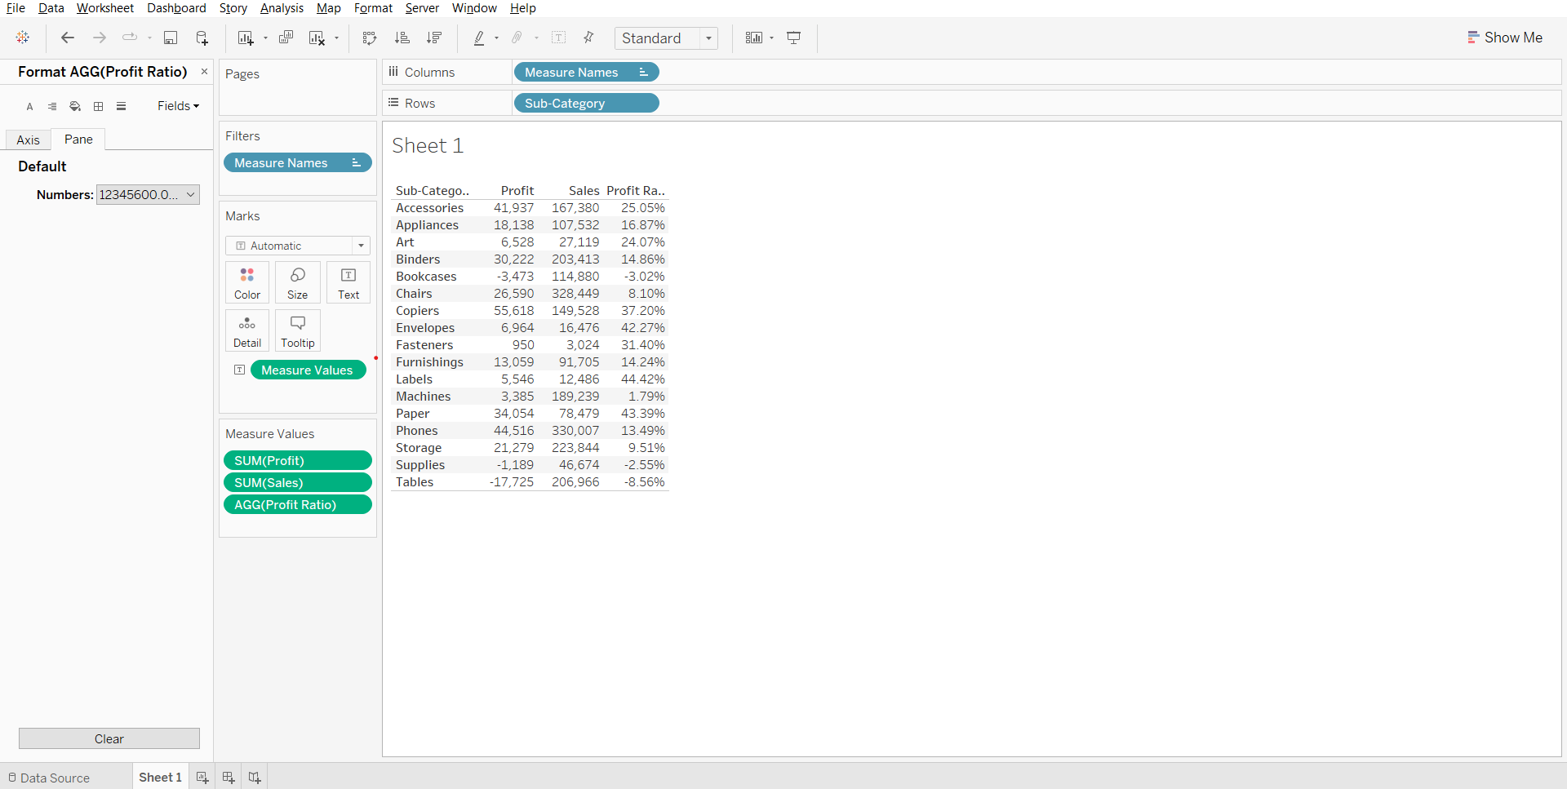Click the Color card in Marks
The image size is (1567, 789).
(x=247, y=282)
